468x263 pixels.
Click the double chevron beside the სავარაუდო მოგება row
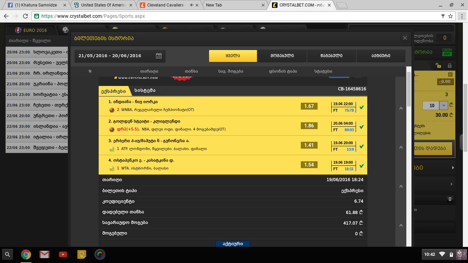pyautogui.click(x=401, y=225)
